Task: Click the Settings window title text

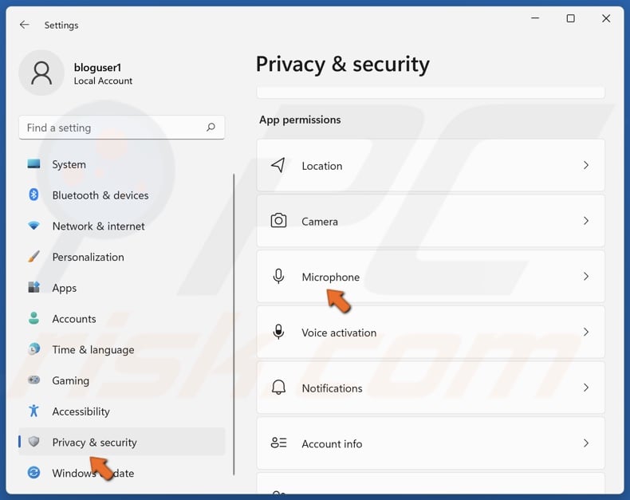Action: [61, 26]
